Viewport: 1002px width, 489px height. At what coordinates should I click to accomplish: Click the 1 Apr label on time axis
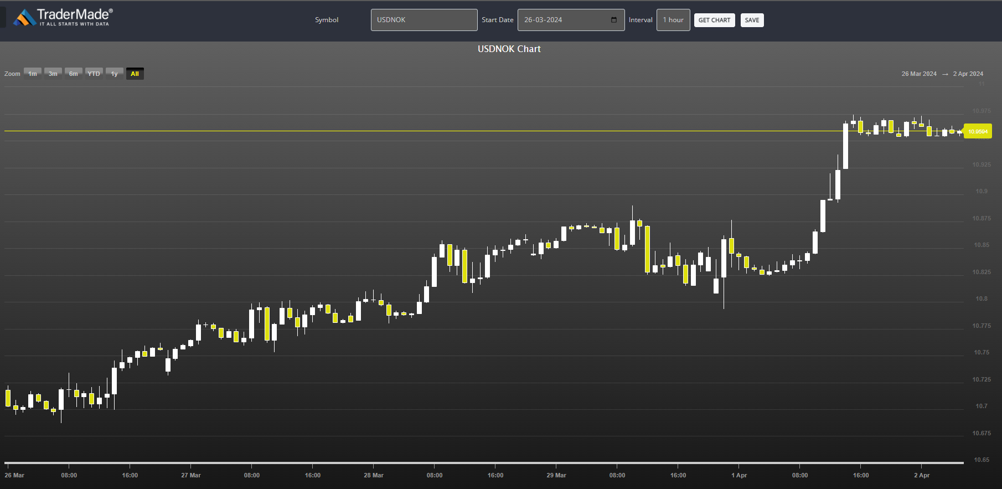pyautogui.click(x=739, y=475)
